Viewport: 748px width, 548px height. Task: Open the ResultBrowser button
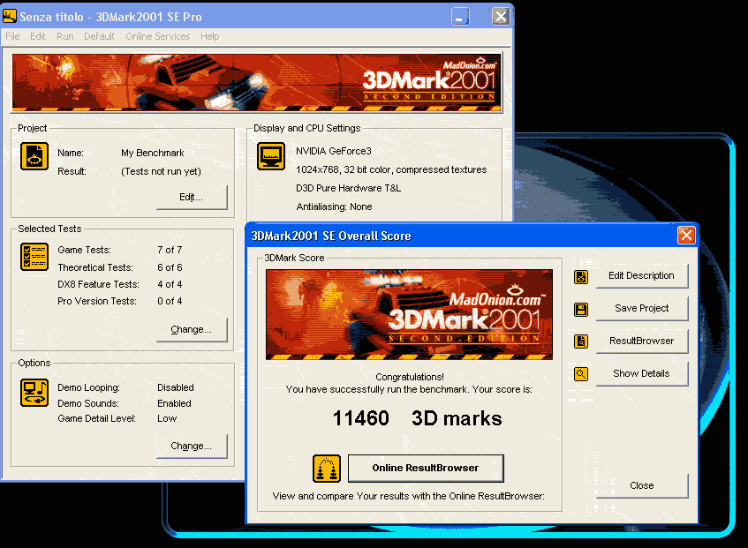pyautogui.click(x=642, y=341)
